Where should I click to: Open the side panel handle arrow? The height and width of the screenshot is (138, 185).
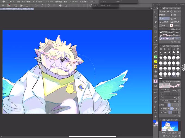183,68
